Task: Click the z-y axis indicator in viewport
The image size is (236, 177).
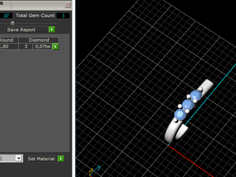Action: [94, 171]
